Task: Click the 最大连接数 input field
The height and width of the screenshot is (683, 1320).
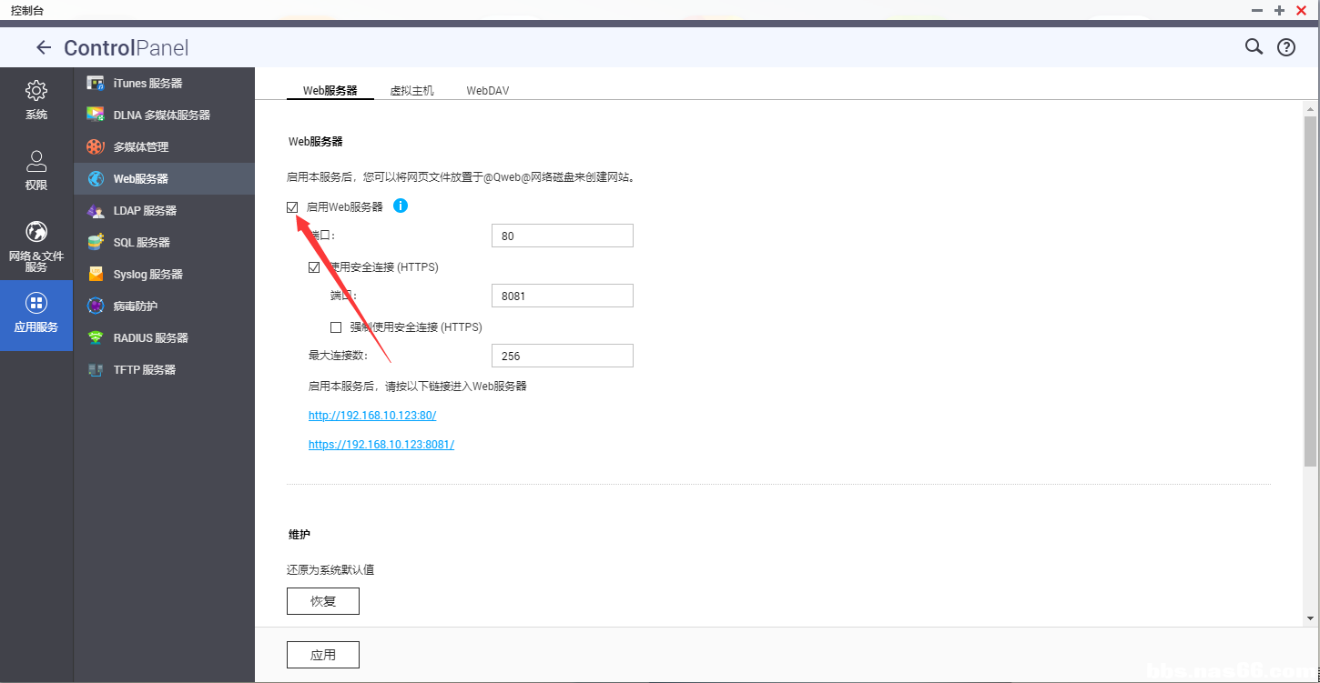Action: (562, 356)
